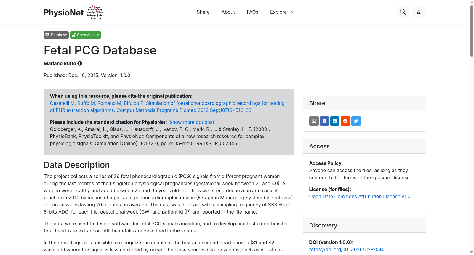Viewport: 474px width, 255px height.
Task: Share on LinkedIn icon
Action: [x=335, y=121]
